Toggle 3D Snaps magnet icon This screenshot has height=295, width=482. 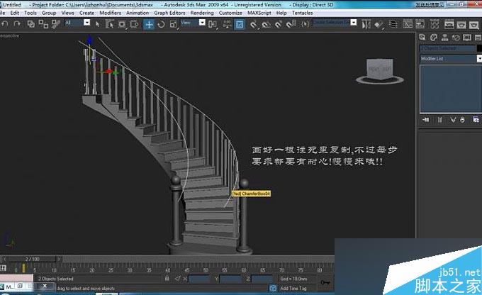(x=253, y=24)
